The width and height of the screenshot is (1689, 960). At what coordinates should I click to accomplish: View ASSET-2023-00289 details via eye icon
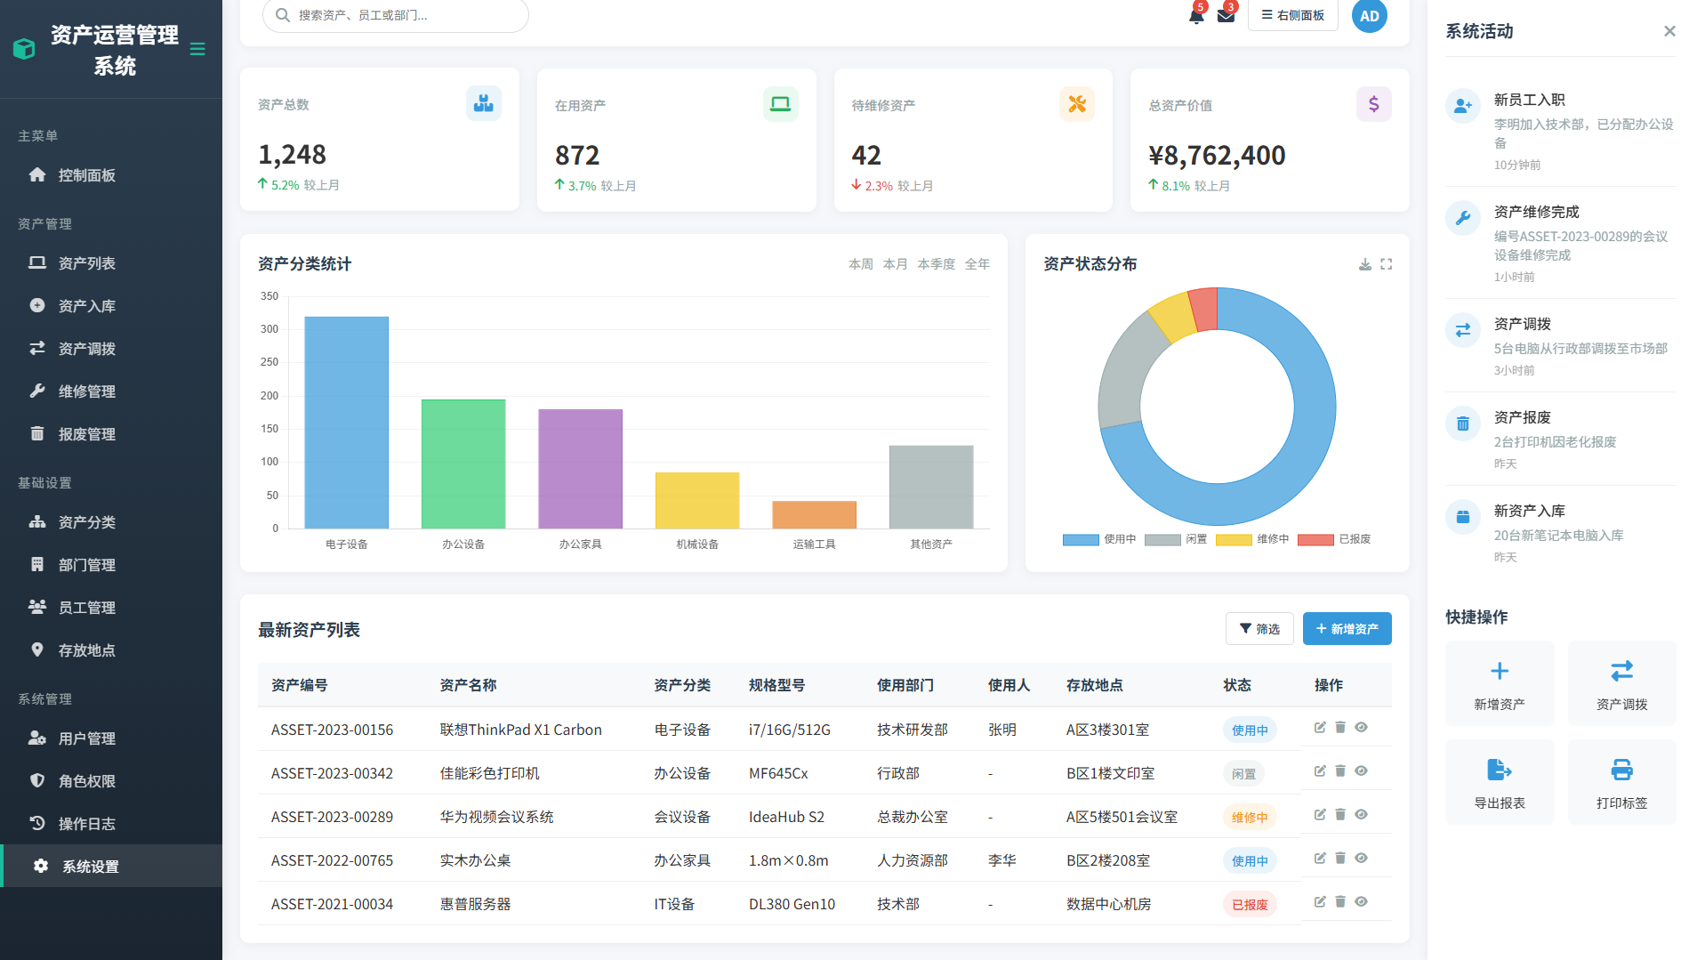pos(1361,815)
